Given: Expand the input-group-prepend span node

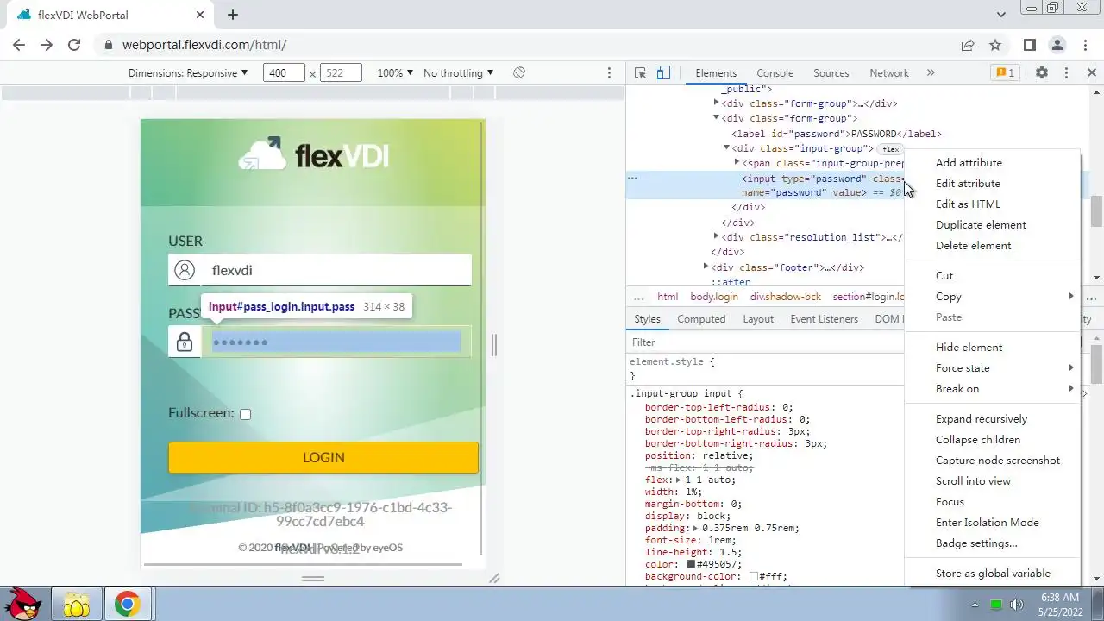Looking at the screenshot, I should (x=737, y=163).
